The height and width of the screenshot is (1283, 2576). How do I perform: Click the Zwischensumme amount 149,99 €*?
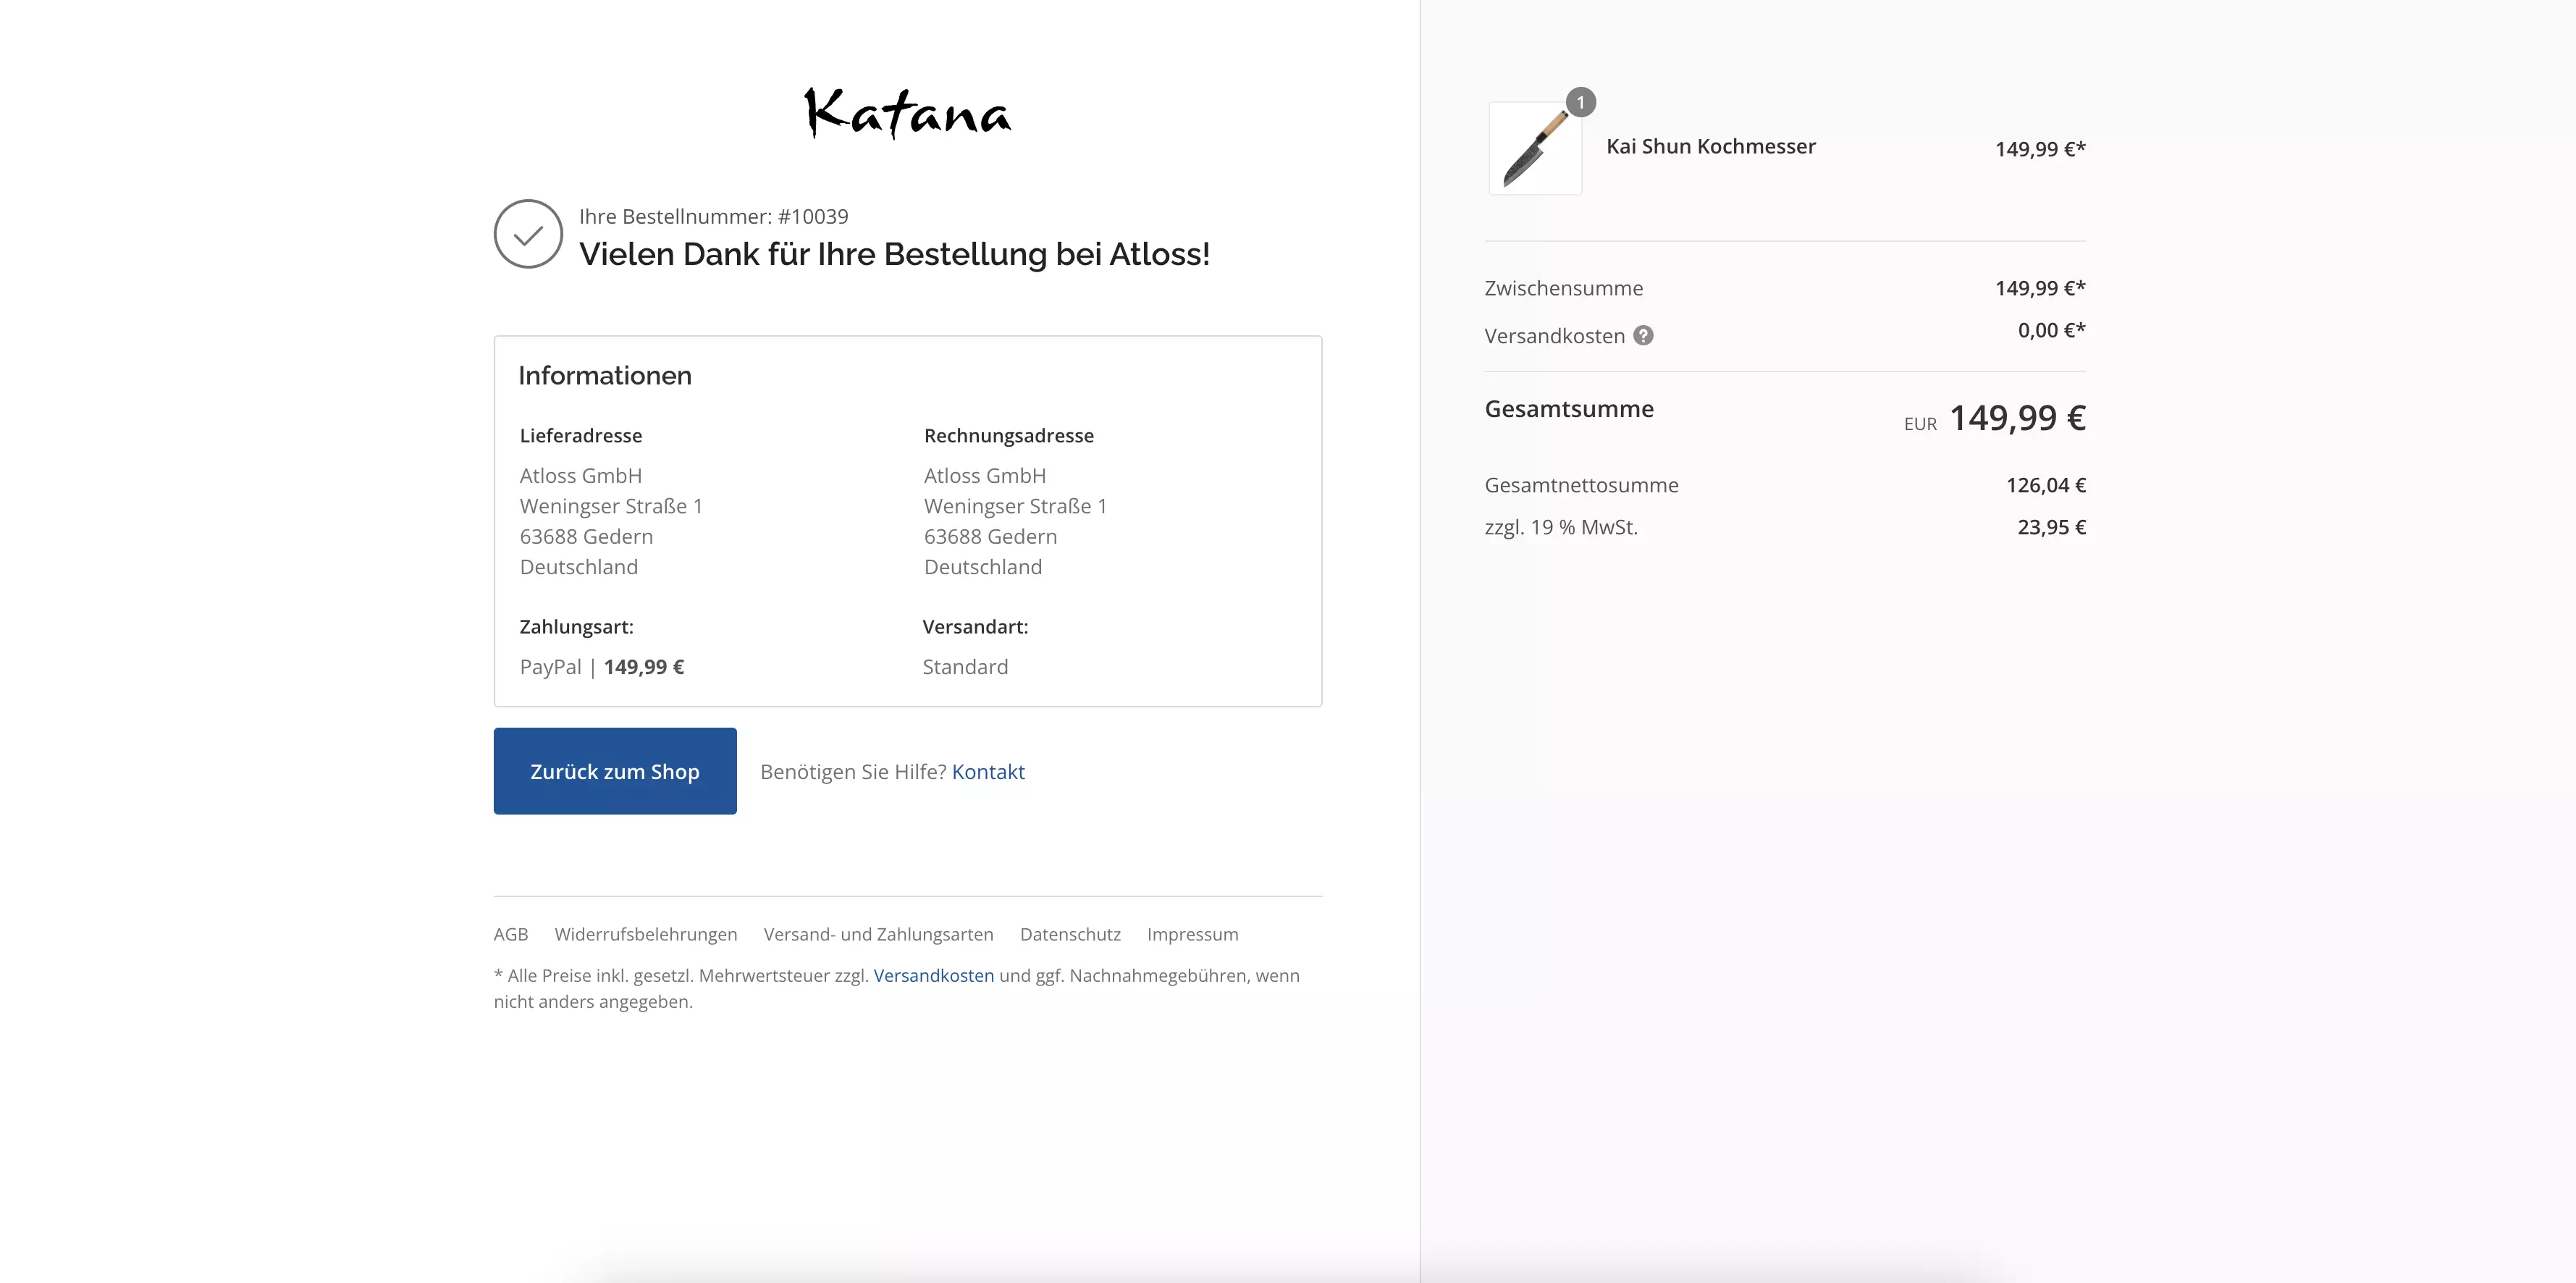click(x=2040, y=288)
